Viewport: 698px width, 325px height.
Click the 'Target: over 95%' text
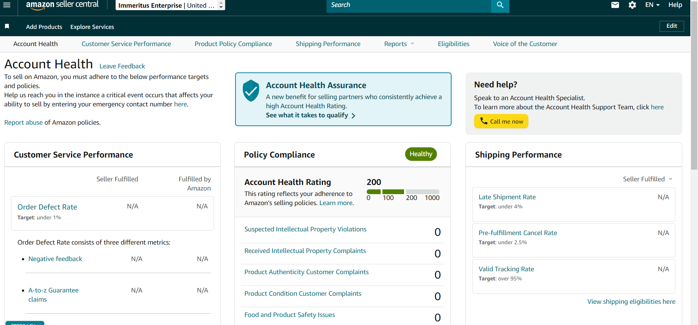point(500,279)
